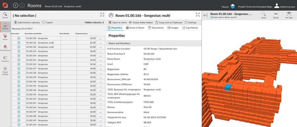The width and height of the screenshot is (297, 127).
Task: Expand the room details panel fullscreen
Action: point(198,15)
